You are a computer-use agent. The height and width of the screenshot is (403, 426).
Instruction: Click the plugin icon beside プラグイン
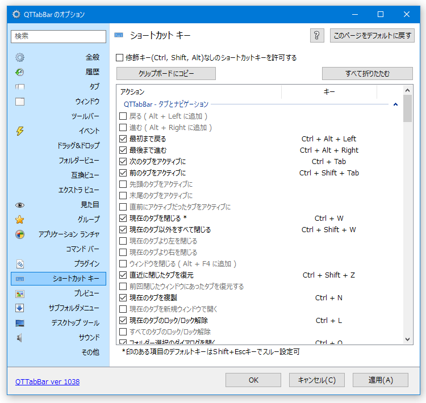[x=20, y=264]
